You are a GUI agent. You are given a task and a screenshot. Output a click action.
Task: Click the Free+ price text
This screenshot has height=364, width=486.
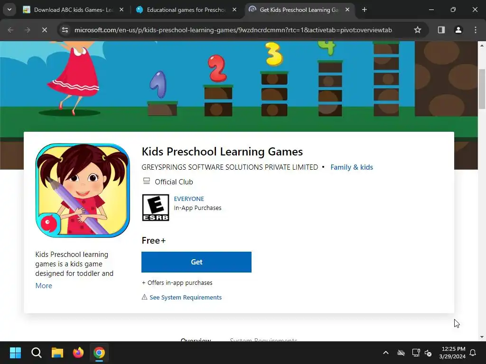[x=154, y=240]
